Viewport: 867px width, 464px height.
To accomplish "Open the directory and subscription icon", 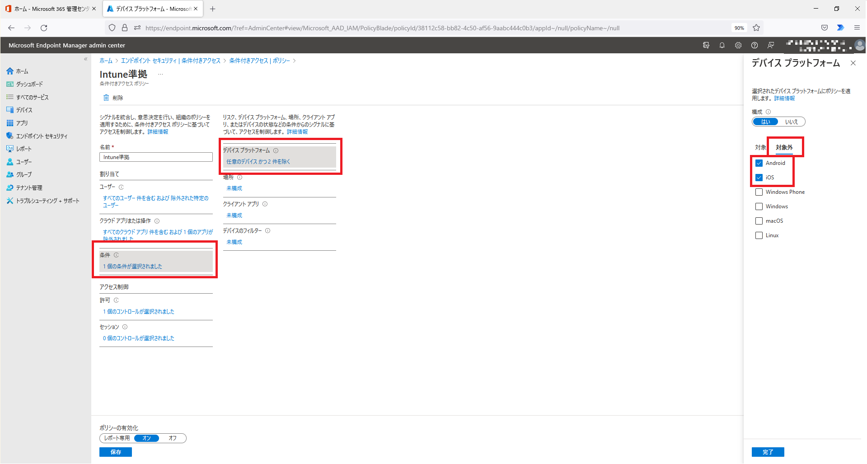I will tap(706, 45).
